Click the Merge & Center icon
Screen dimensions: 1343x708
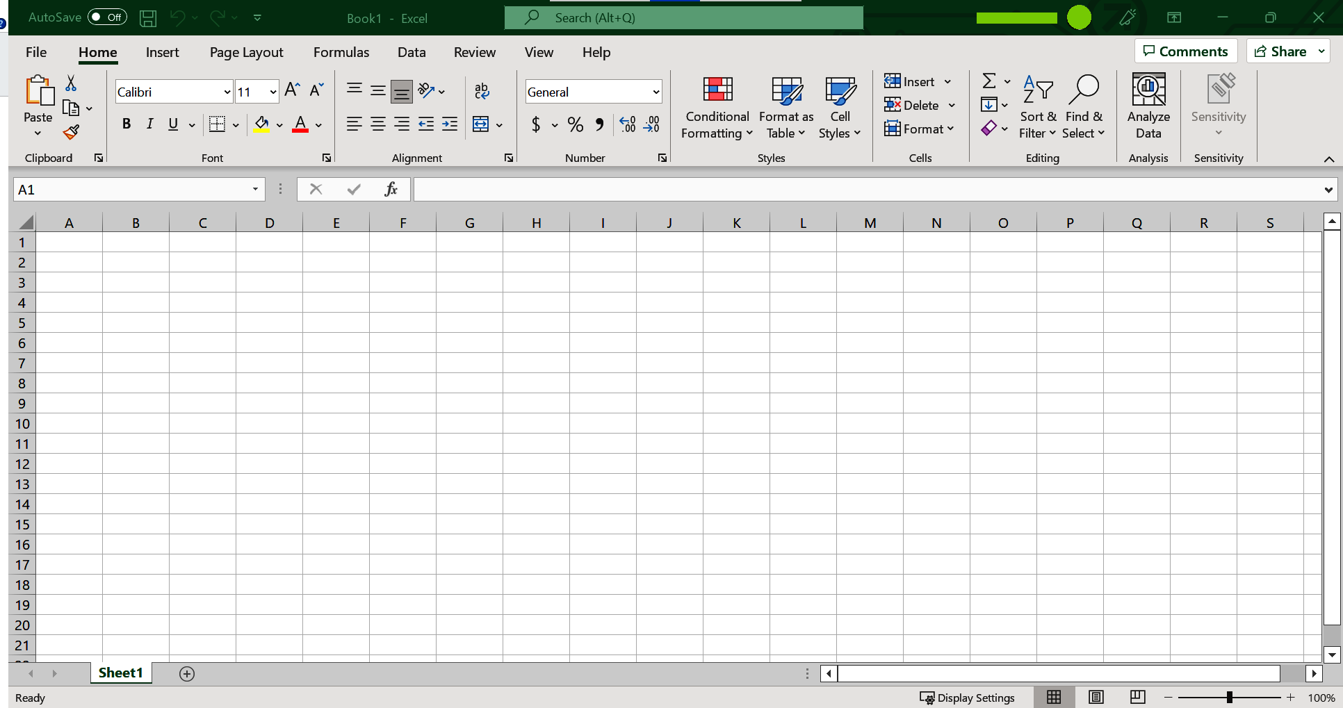click(480, 124)
